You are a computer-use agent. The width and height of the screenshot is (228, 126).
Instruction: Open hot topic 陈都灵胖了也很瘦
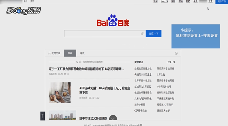(x=165, y=69)
